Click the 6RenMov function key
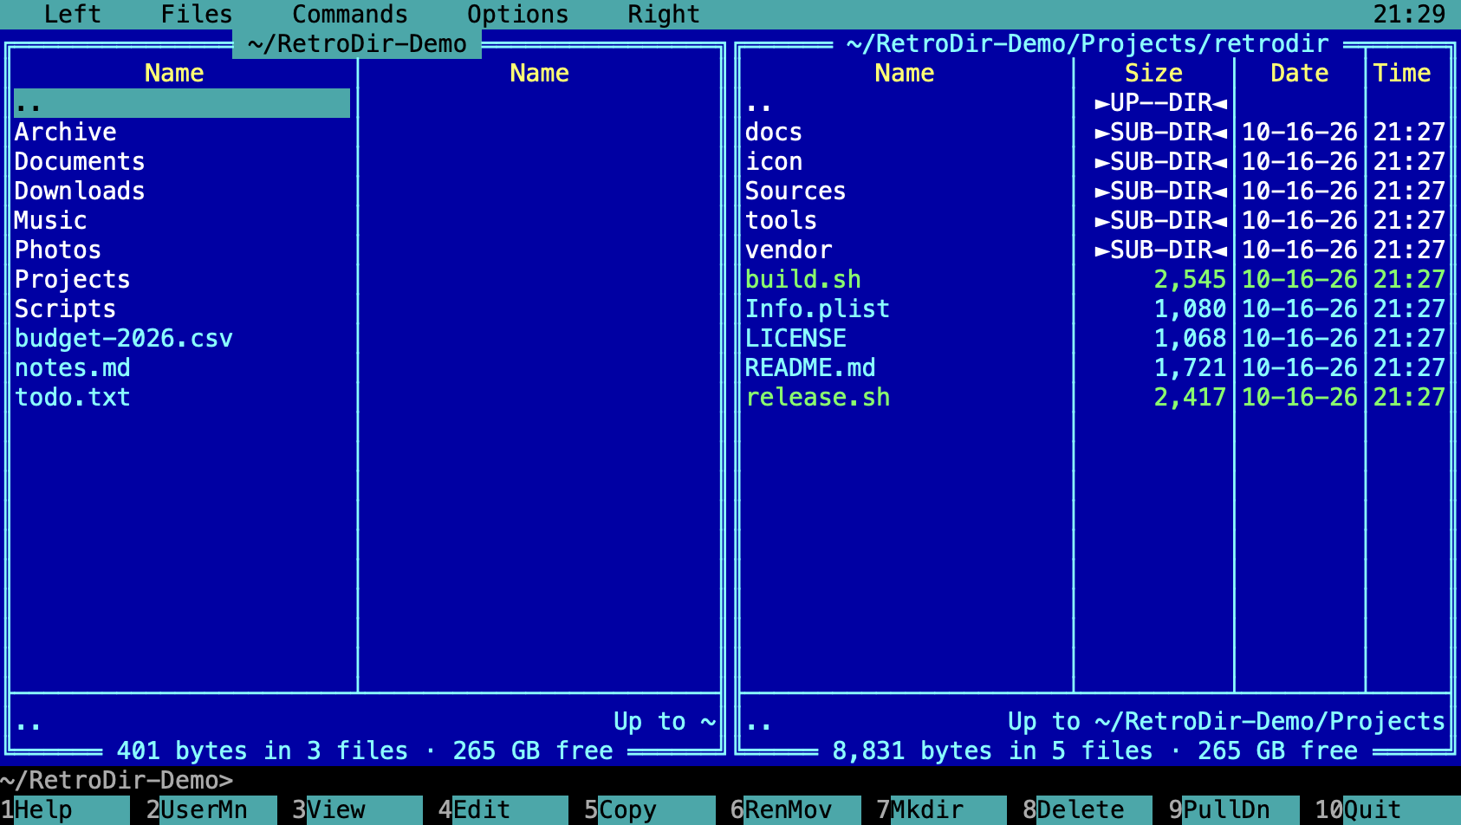1461x825 pixels. click(795, 809)
